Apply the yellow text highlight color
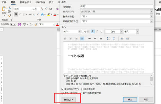 [49, 14]
